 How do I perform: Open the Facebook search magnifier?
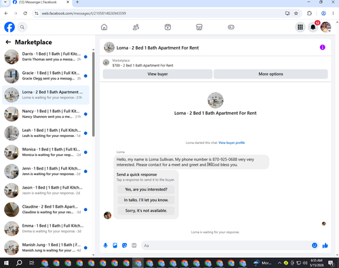tap(22, 27)
